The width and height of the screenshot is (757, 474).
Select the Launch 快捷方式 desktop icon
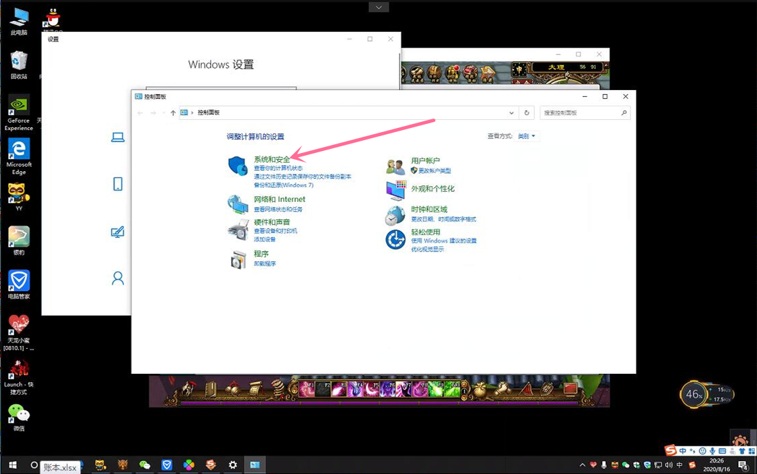point(19,377)
